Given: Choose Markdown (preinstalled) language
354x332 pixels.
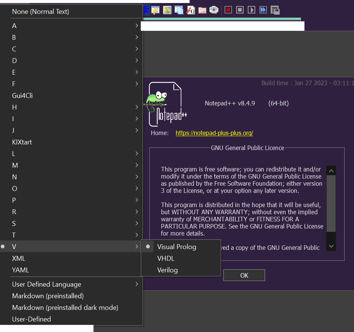Looking at the screenshot, I should point(71,296).
